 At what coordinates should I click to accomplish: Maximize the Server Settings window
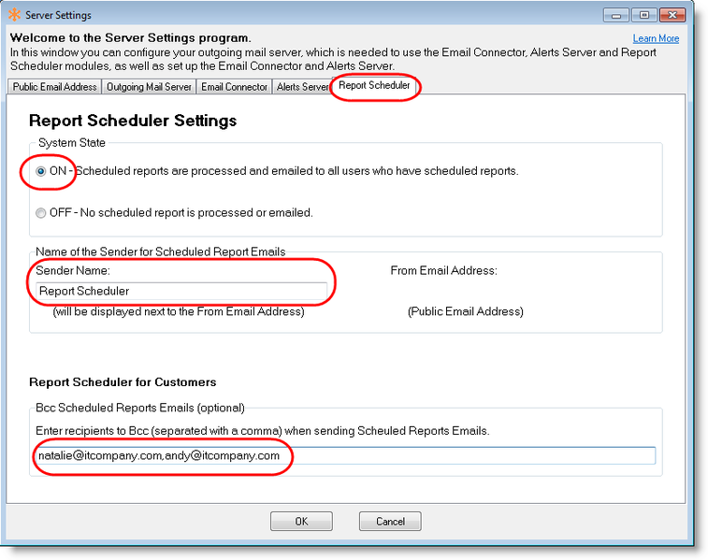tap(643, 14)
